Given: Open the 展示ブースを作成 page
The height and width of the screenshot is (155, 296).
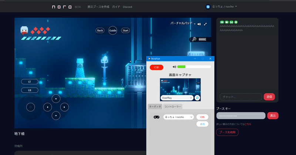Looking at the screenshot, I should coord(98,7).
